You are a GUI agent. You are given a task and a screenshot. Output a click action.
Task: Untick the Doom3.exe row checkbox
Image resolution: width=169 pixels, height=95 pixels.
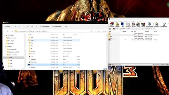pyautogui.click(x=28, y=65)
